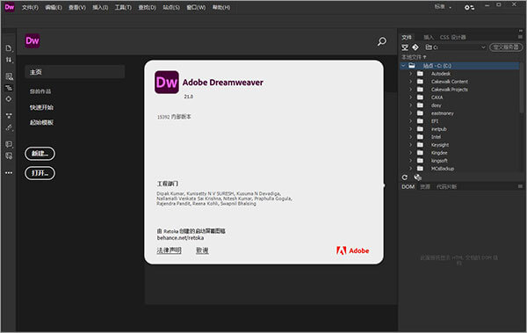This screenshot has width=527, height=333.
Task: Open the 编辑(E) menu
Action: 54,7
